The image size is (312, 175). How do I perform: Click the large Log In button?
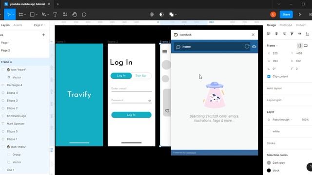point(131,115)
